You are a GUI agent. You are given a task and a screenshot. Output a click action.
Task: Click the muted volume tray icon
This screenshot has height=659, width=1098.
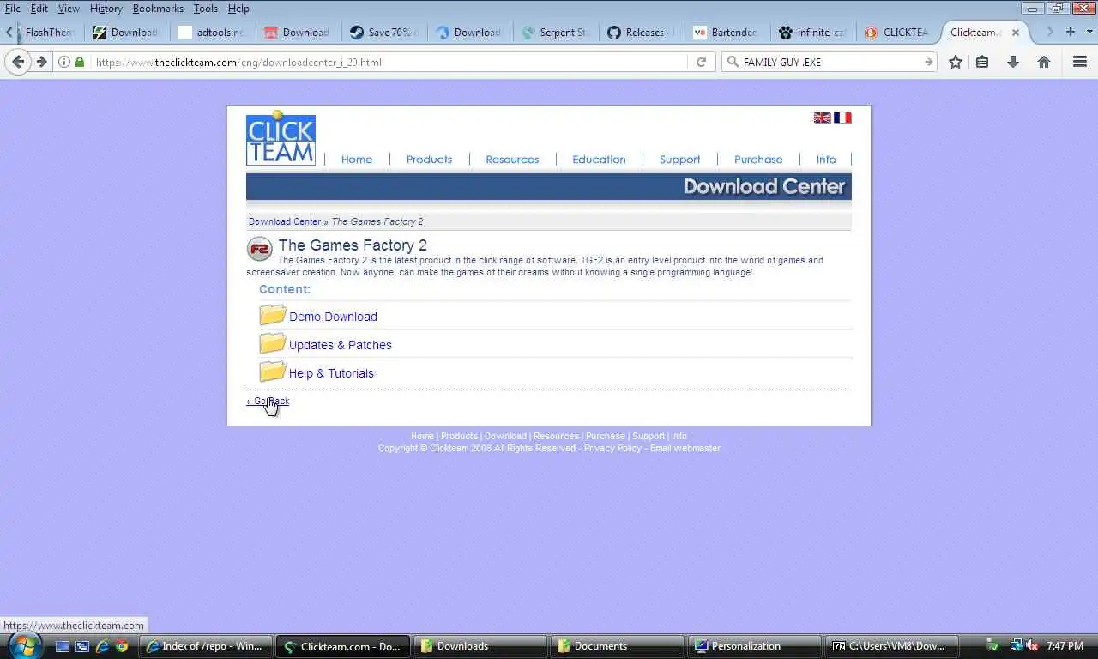point(1032,645)
